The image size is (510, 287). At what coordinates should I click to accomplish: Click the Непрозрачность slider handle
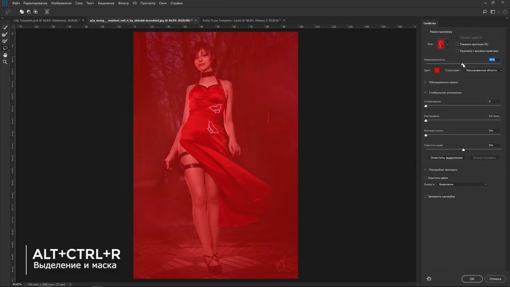tap(463, 64)
